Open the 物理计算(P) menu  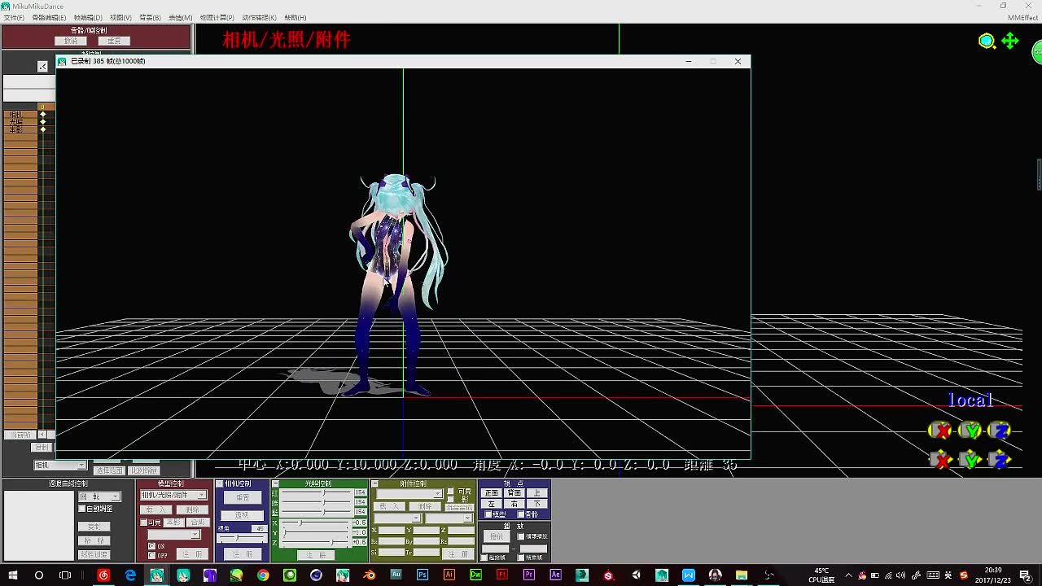click(x=217, y=17)
